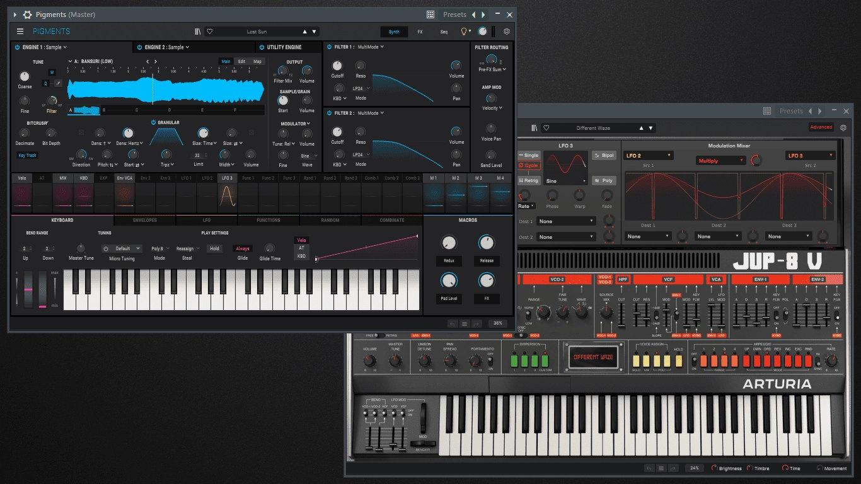This screenshot has width=861, height=484.
Task: Open Filter 1 LP24 mode dropdown
Action: (x=361, y=88)
